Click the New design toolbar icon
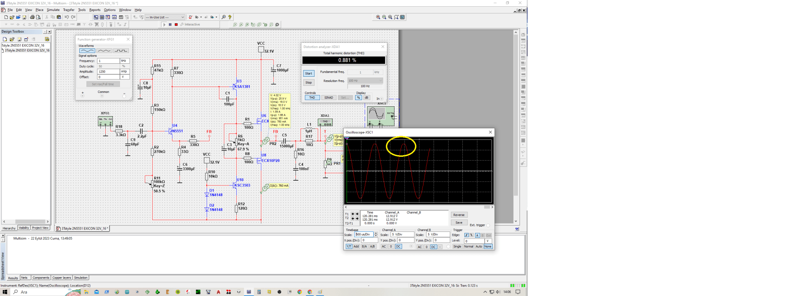808x296 pixels. [x=6, y=17]
